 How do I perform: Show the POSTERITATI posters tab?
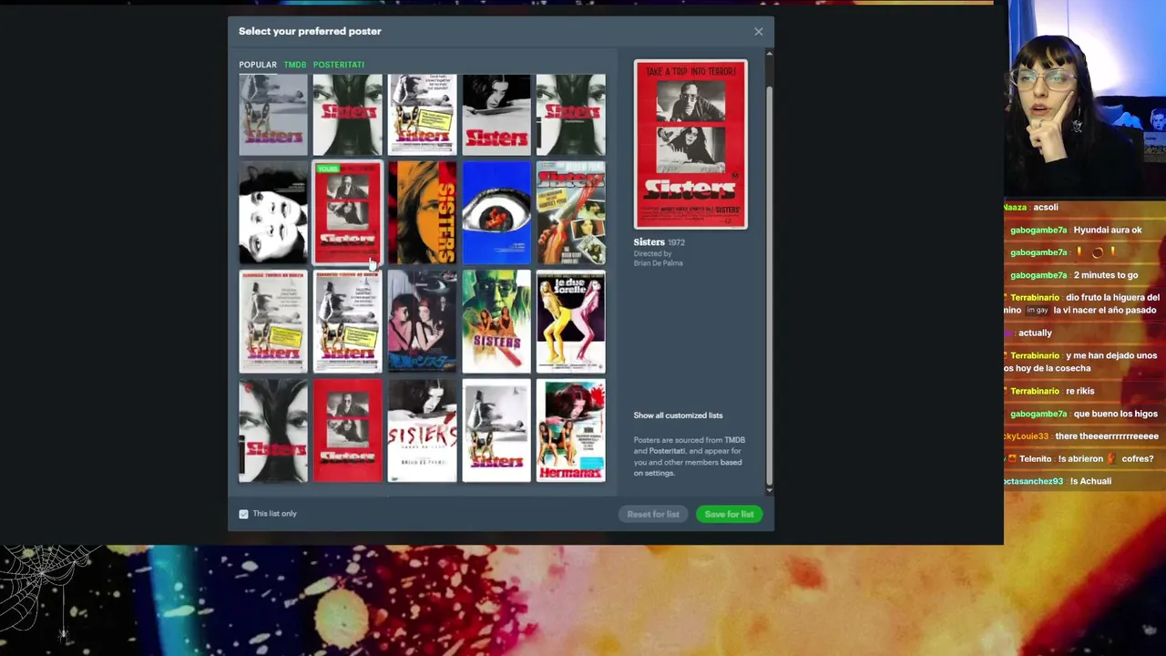(x=339, y=65)
